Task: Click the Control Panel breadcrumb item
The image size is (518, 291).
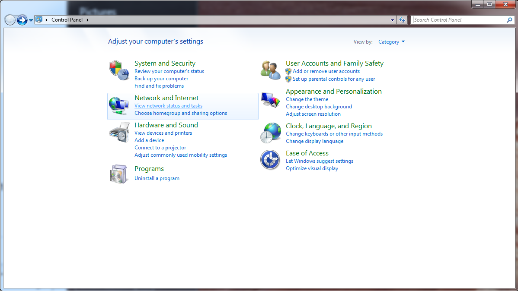Action: tap(67, 20)
